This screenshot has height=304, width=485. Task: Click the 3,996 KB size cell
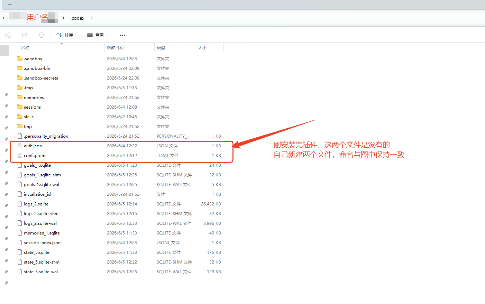click(212, 223)
